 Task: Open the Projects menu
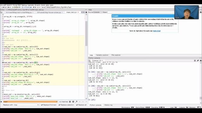[x=38, y=5]
